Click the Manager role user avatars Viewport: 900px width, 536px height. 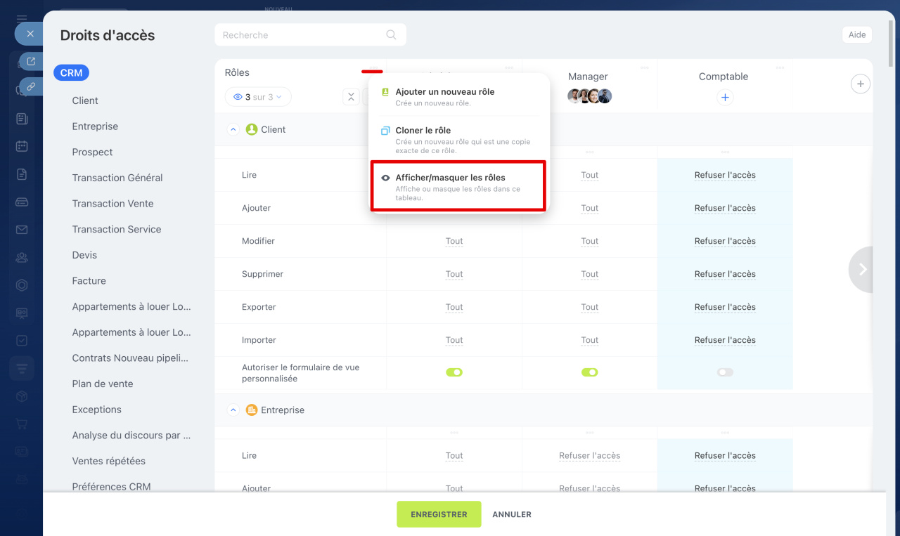coord(589,97)
